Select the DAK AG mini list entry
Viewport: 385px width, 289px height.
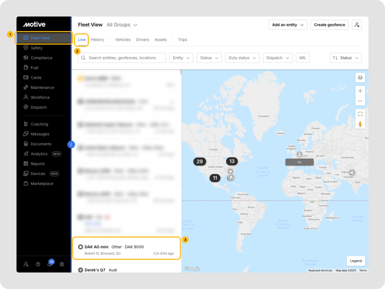tap(126, 250)
